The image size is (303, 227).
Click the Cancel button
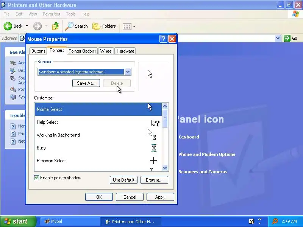coord(130,197)
